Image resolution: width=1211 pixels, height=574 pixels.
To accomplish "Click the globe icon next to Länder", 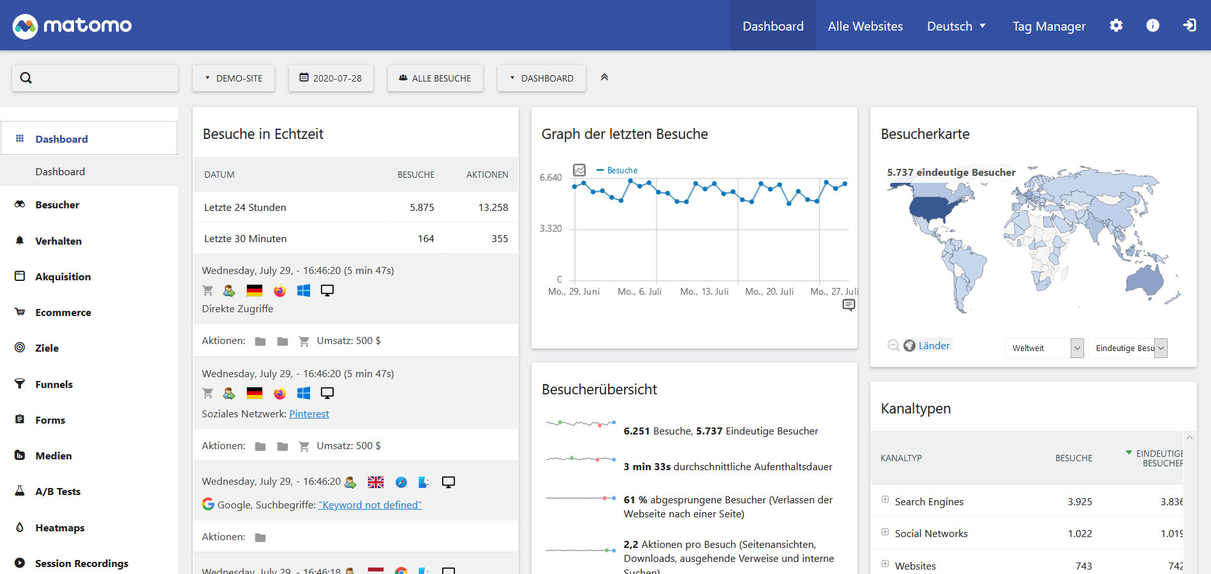I will click(909, 345).
